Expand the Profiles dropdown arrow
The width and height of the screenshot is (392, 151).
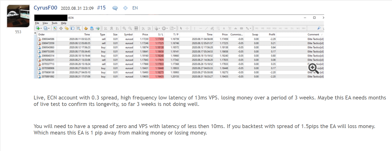pos(48,28)
